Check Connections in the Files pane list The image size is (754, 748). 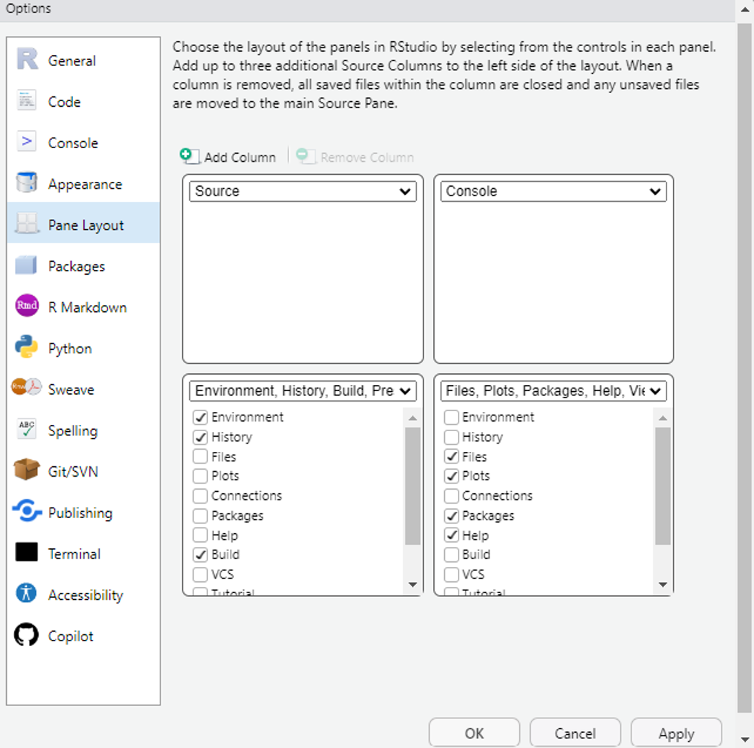(451, 495)
